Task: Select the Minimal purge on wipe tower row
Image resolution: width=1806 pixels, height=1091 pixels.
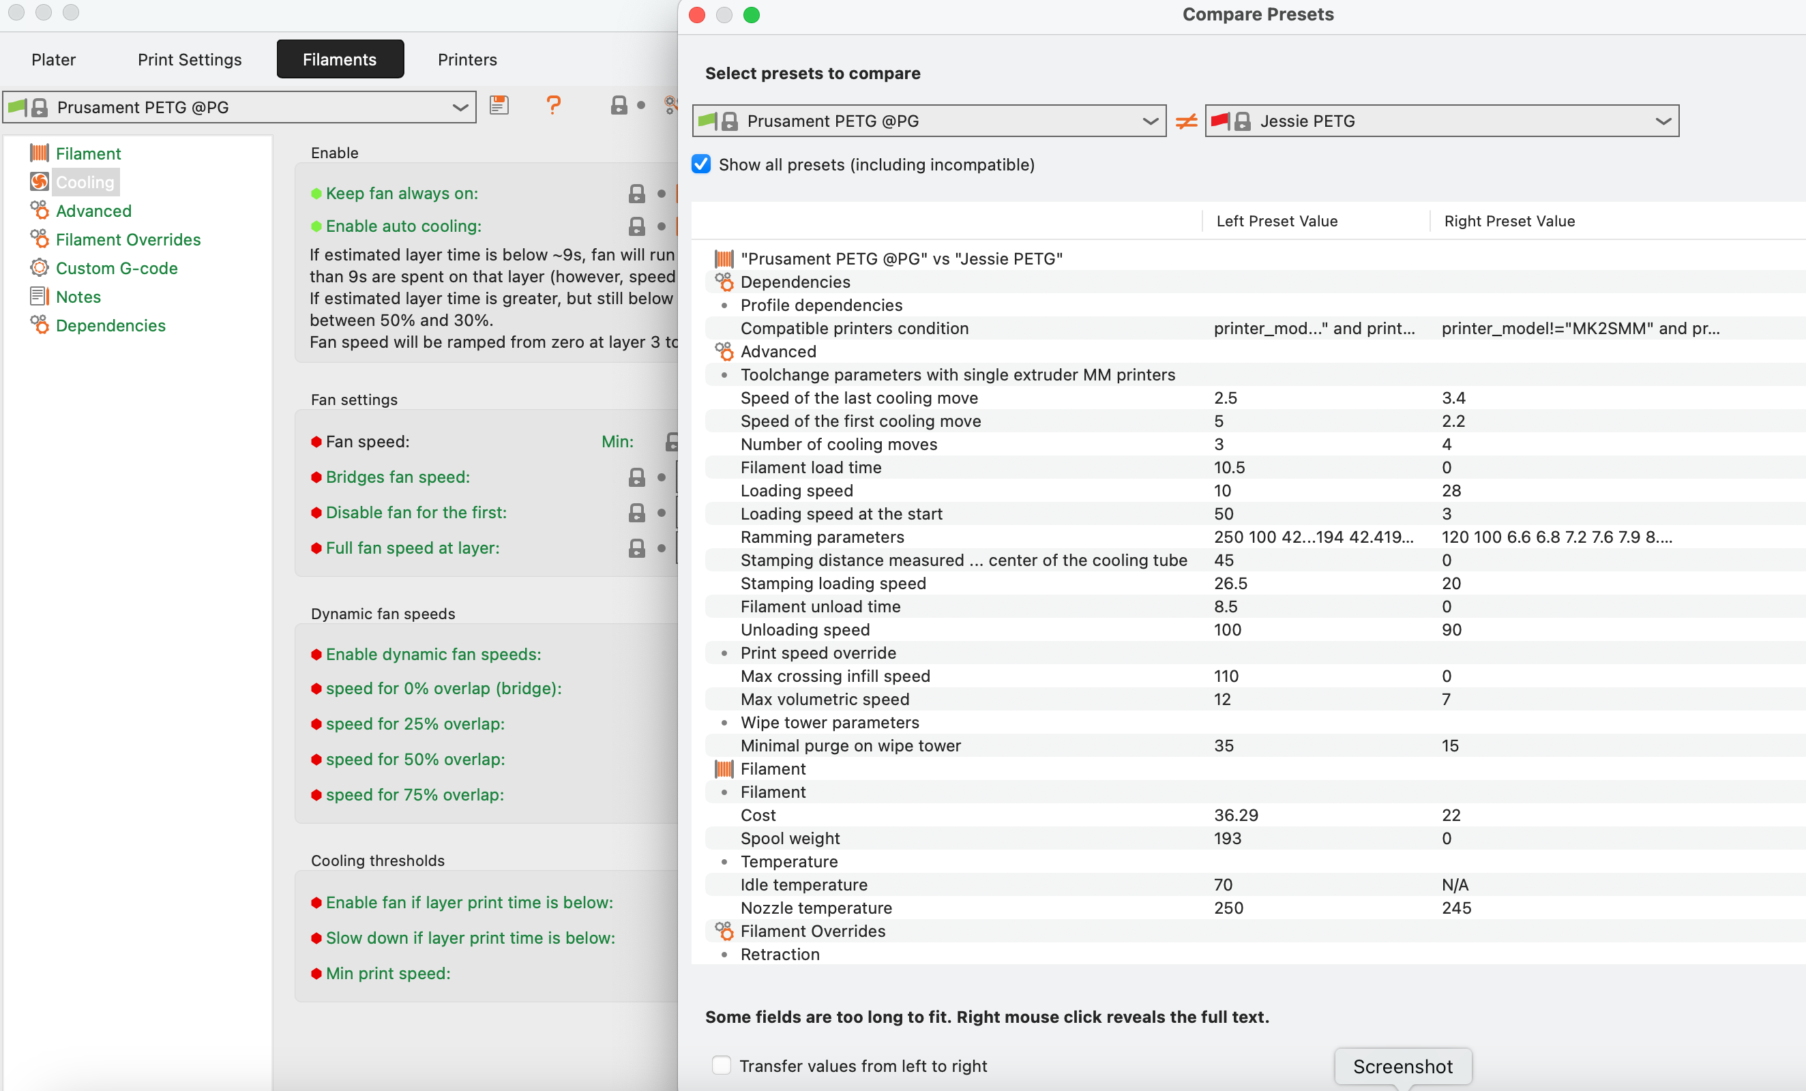Action: coord(1255,746)
